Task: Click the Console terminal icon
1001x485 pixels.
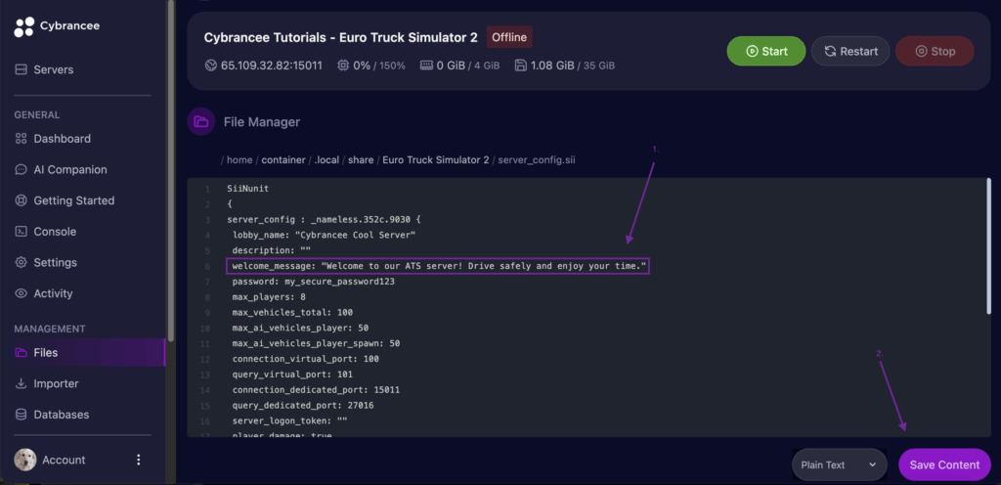Action: [x=22, y=232]
